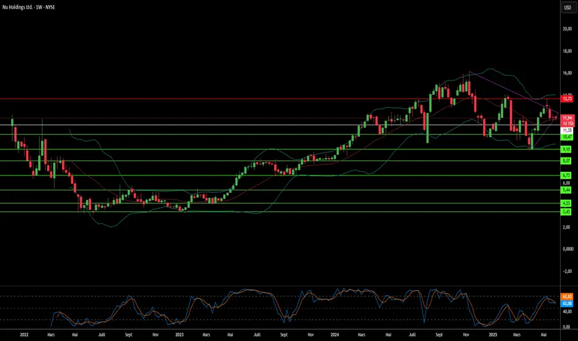
Task: Select the green 5,44 price label
Action: point(566,190)
